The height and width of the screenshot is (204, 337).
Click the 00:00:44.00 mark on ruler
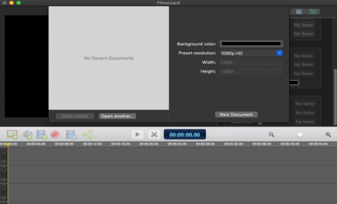tap(318, 144)
